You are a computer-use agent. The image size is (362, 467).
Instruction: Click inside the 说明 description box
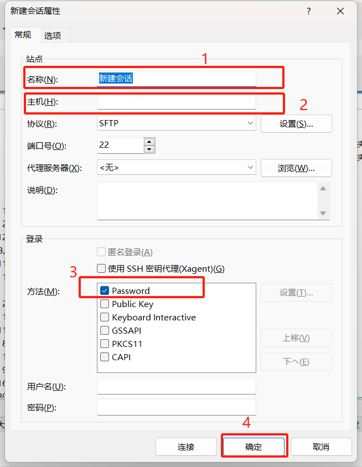208,201
